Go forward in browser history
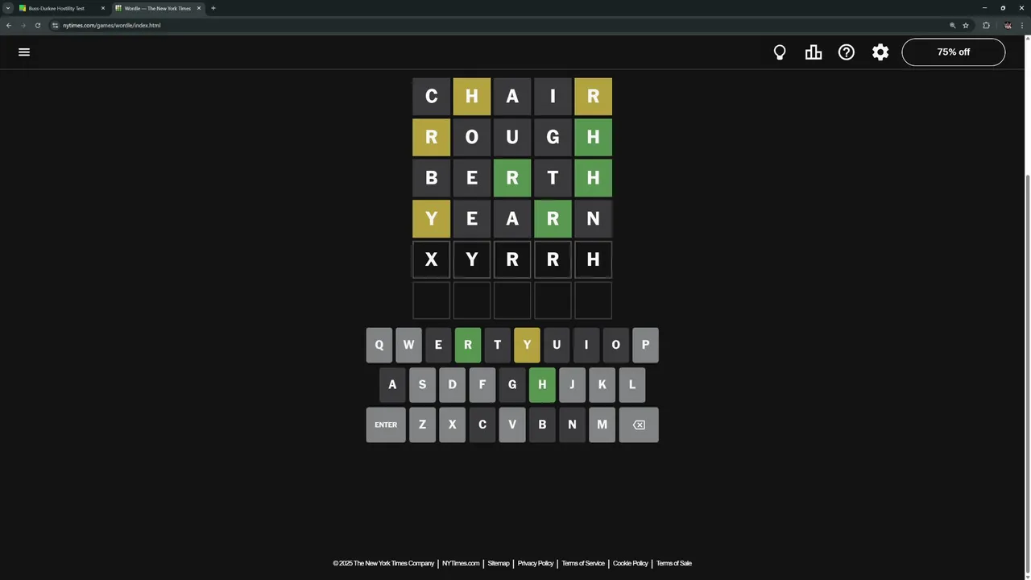Image resolution: width=1031 pixels, height=580 pixels. tap(23, 25)
